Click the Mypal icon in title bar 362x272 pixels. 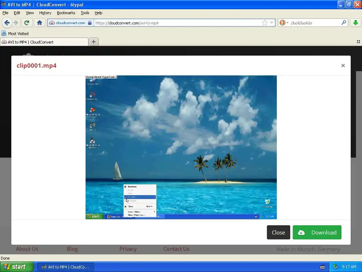pyautogui.click(x=4, y=4)
